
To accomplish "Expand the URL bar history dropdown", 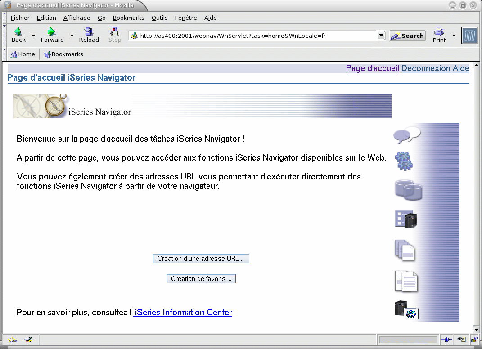I will 381,36.
